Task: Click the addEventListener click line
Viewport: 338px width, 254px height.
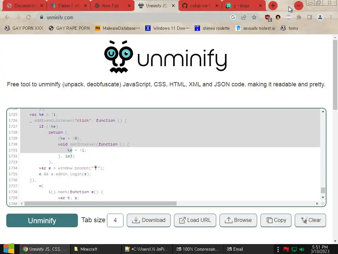Action: 78,120
